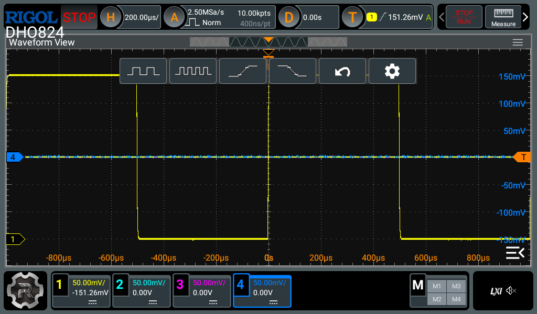Select math channel M2
This screenshot has height=314, width=537.
(x=437, y=299)
